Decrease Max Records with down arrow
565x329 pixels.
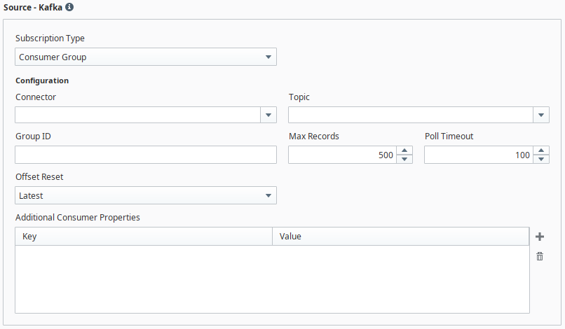point(404,159)
